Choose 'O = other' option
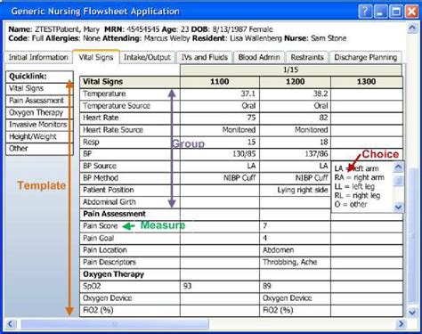 tap(351, 204)
